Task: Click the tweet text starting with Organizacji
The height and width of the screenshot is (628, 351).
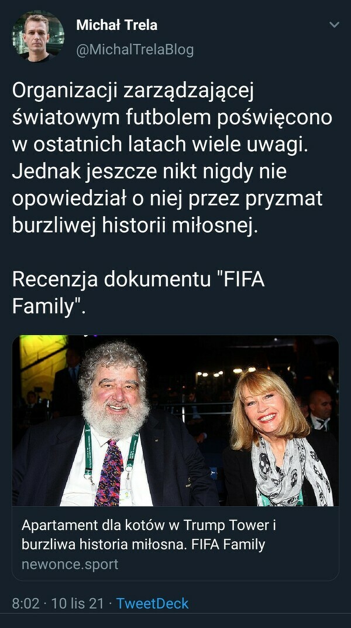Action: [172, 158]
